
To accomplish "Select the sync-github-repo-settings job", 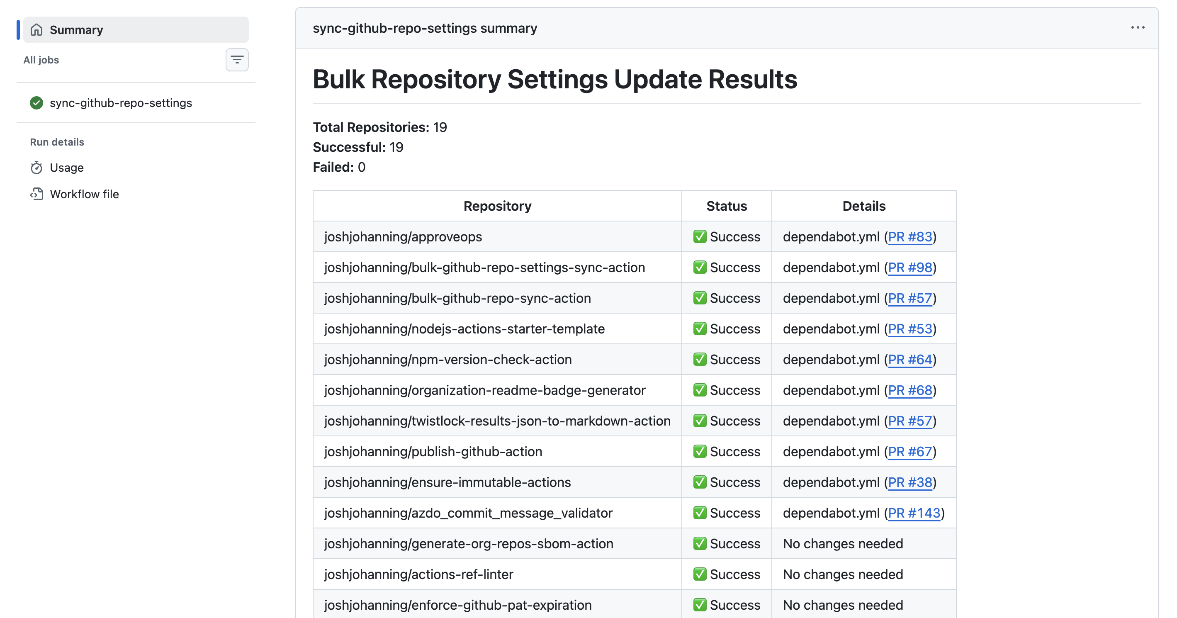I will coord(122,103).
